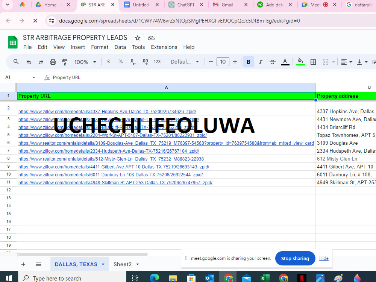376x282 pixels.
Task: Open the Extensions menu
Action: 164,47
